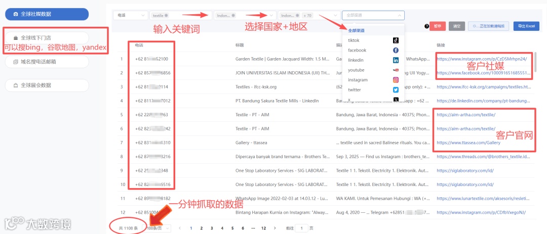
Task: Open the ifcc-ksk.org campaigns textiles link
Action: coord(484,87)
